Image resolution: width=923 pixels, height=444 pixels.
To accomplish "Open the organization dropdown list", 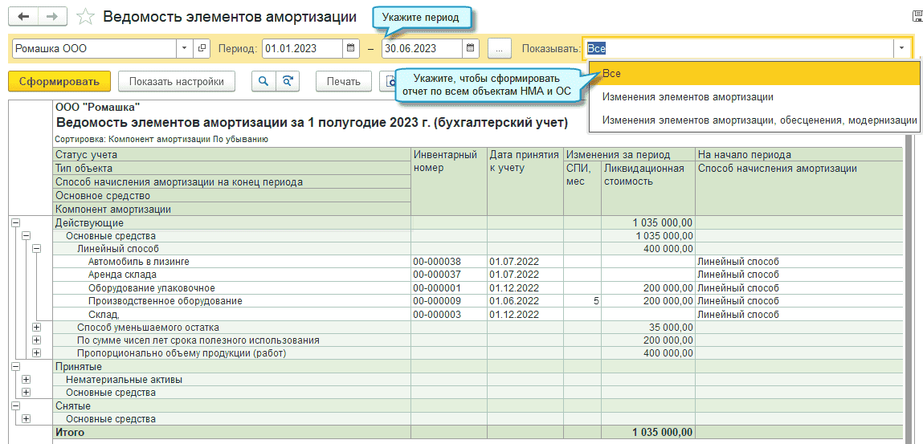I will [x=185, y=48].
